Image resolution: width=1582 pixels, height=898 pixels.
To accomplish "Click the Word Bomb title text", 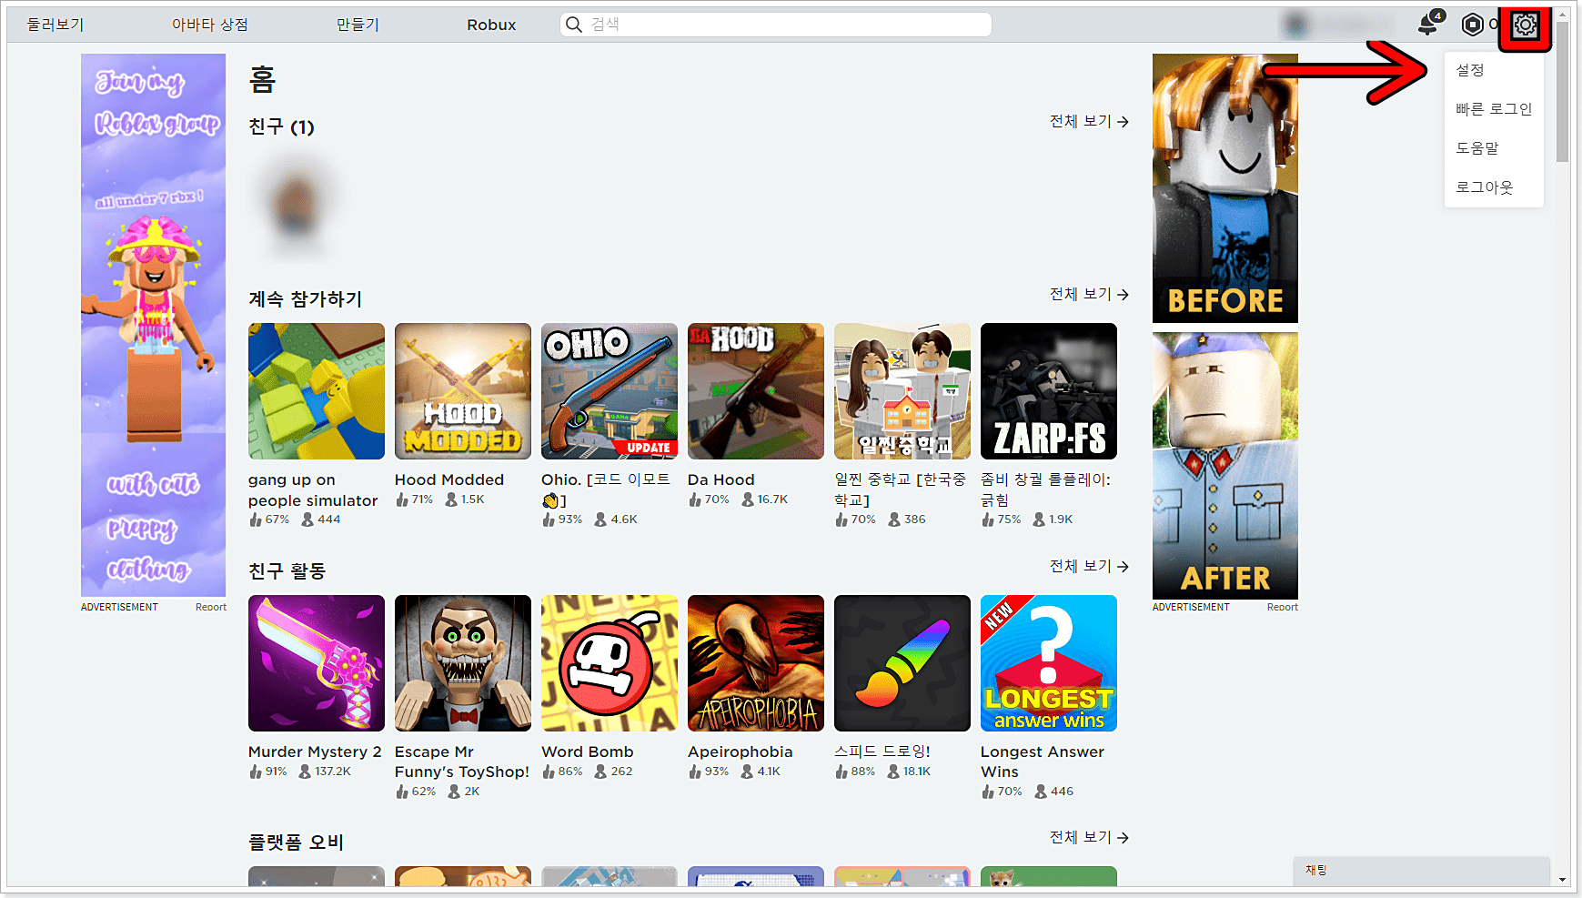I will tap(588, 752).
